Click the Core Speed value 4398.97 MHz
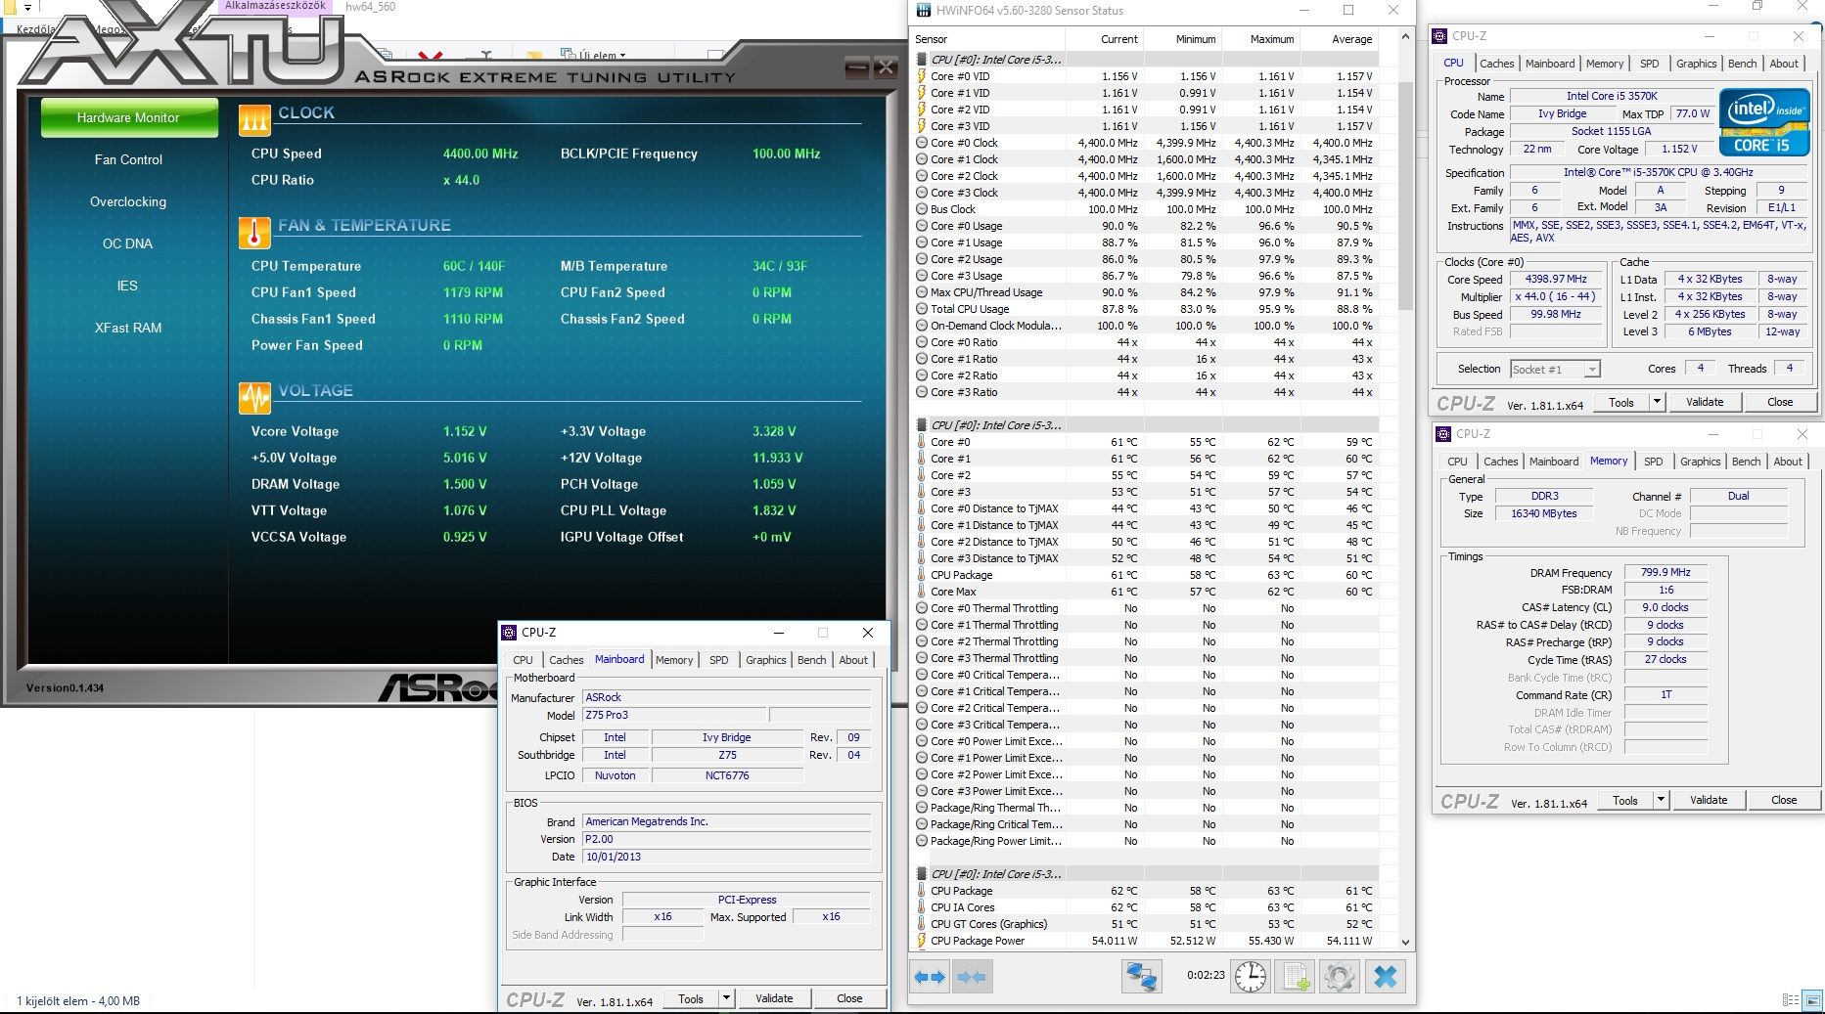 pyautogui.click(x=1556, y=279)
